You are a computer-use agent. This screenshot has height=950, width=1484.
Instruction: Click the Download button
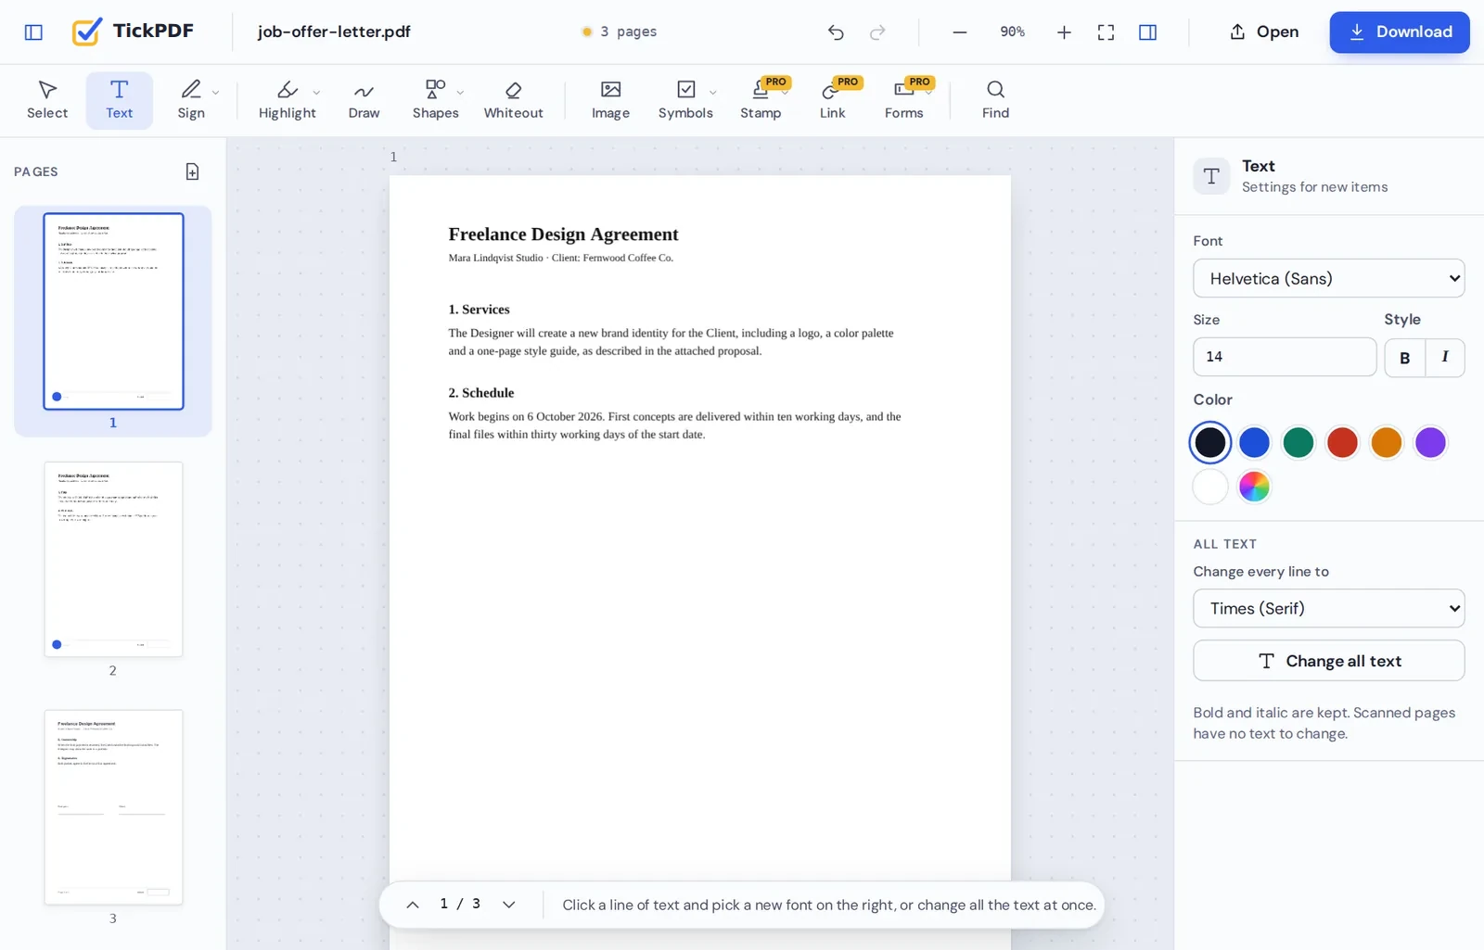tap(1400, 32)
